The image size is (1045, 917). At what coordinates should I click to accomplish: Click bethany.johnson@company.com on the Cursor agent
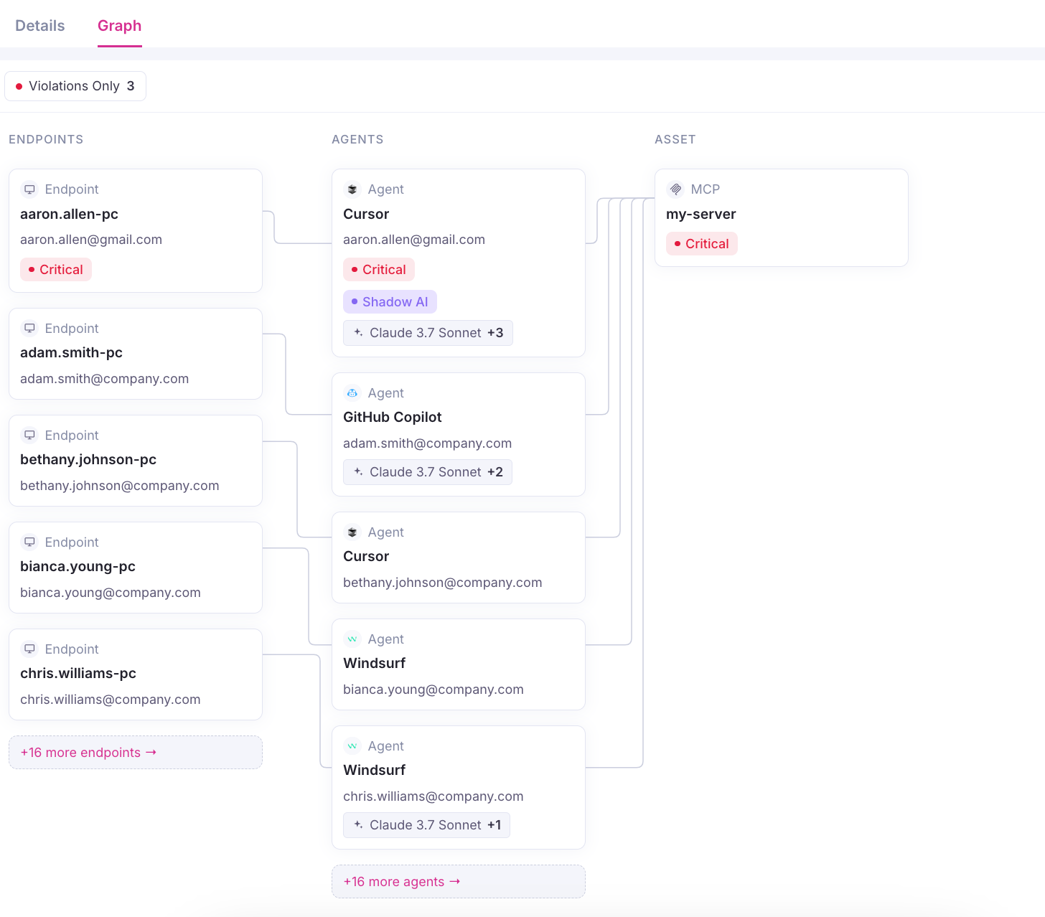click(x=443, y=583)
